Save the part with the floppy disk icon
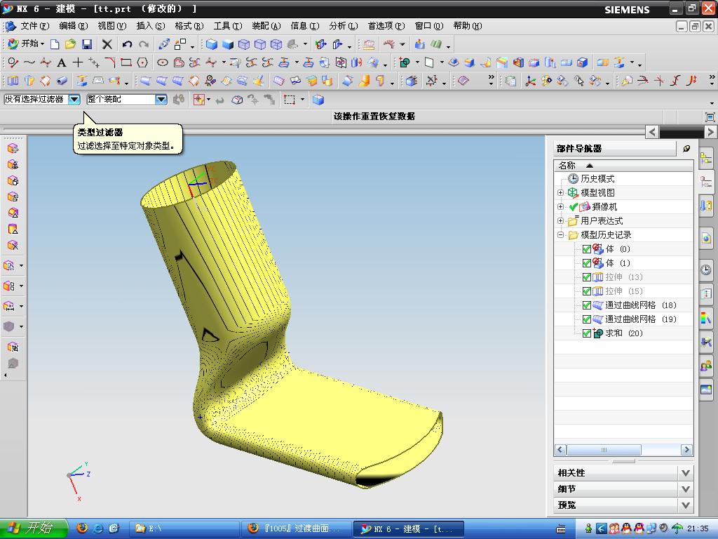The image size is (718, 539). click(86, 44)
